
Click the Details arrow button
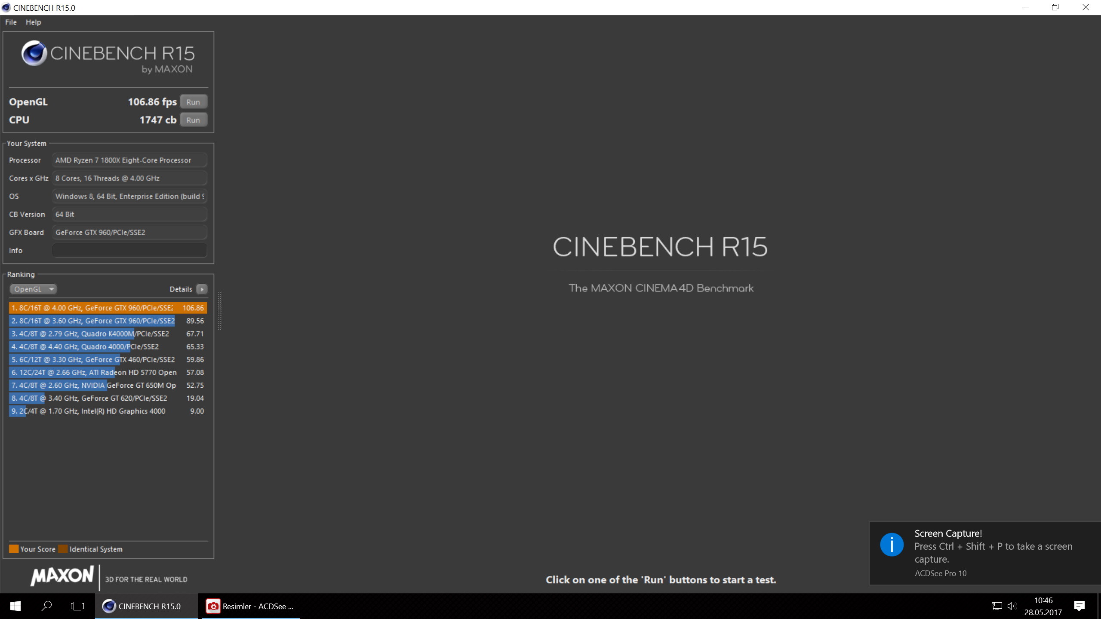point(202,289)
